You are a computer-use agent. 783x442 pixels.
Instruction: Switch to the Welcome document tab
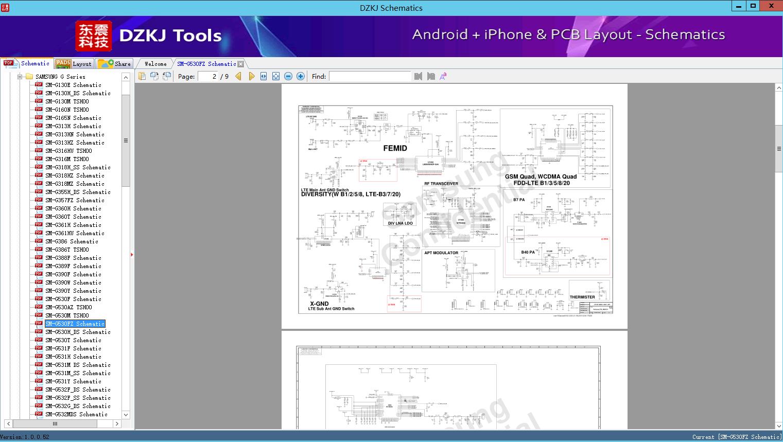155,64
